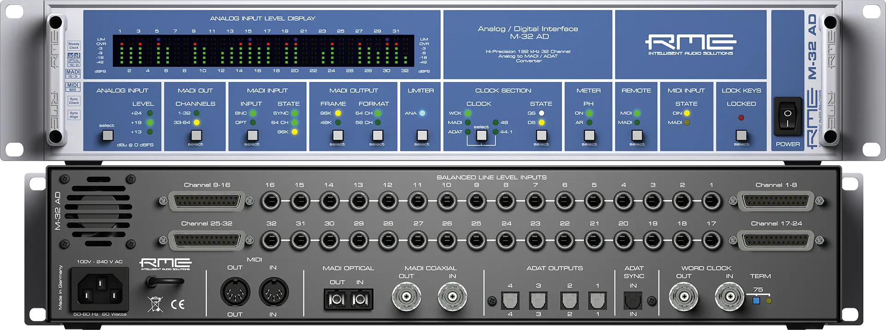Click the Channel 25-32 D-sub connector
The width and height of the screenshot is (886, 330).
[206, 240]
